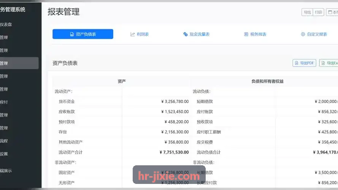Select the ¥ 3,256,780.00 value
Image resolution: width=338 pixels, height=190 pixels.
pos(175,101)
